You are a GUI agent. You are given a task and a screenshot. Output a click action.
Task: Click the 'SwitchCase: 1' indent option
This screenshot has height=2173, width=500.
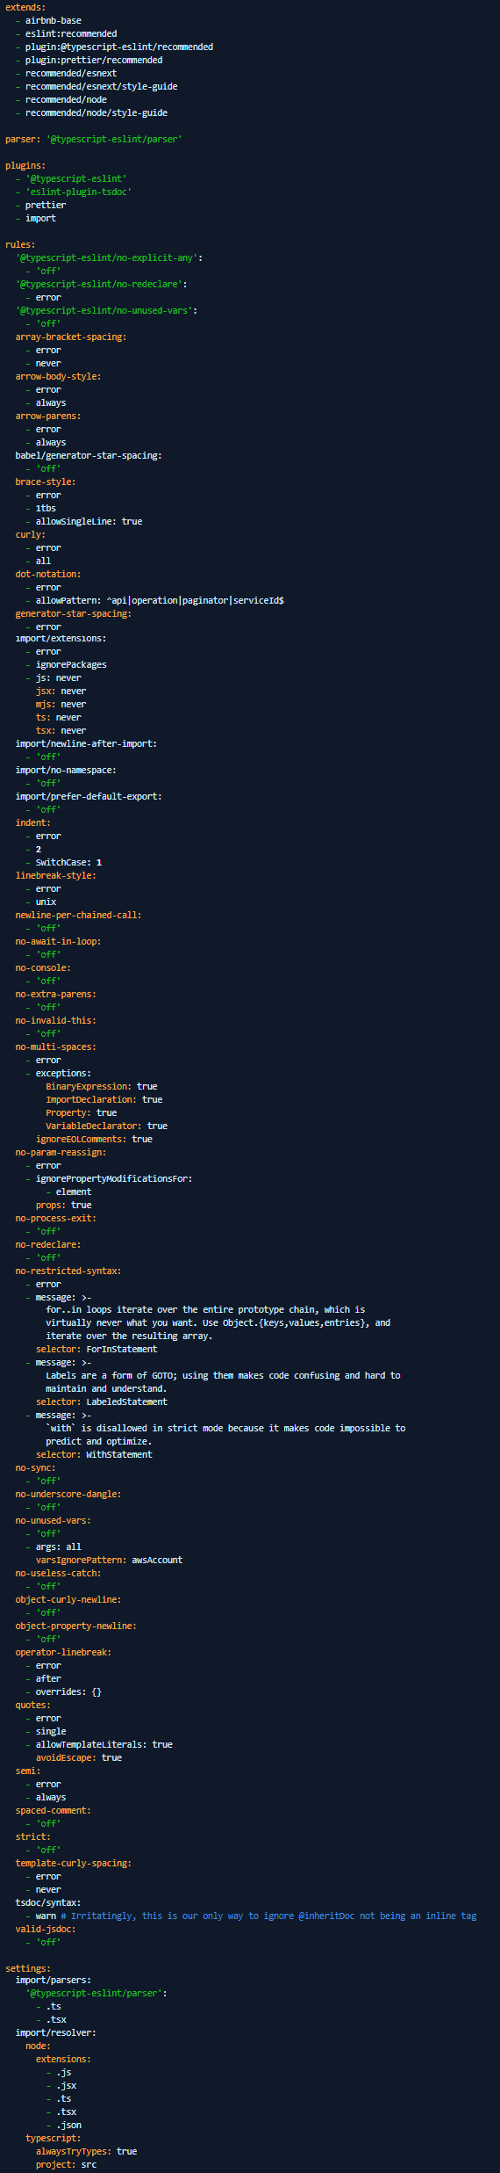(x=68, y=862)
